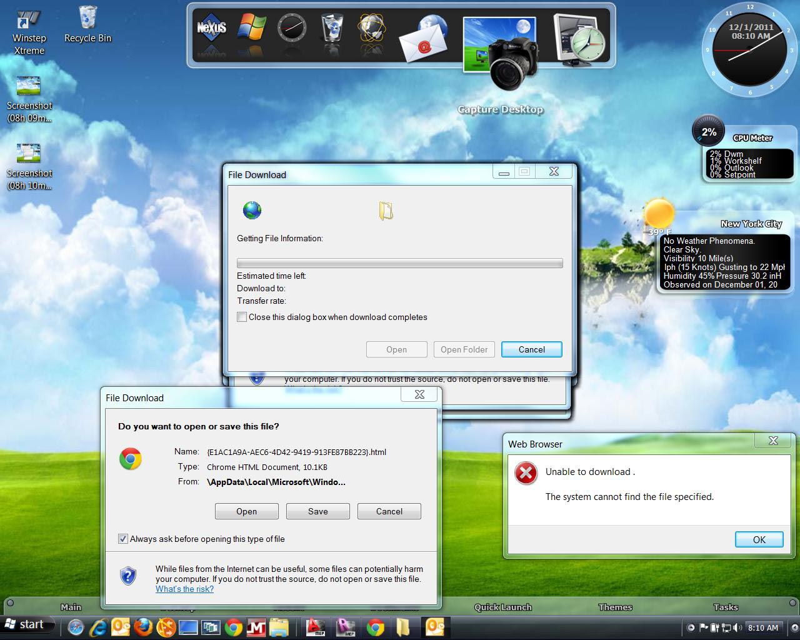Enable 'Close this dialog box when download completes'

tap(242, 317)
